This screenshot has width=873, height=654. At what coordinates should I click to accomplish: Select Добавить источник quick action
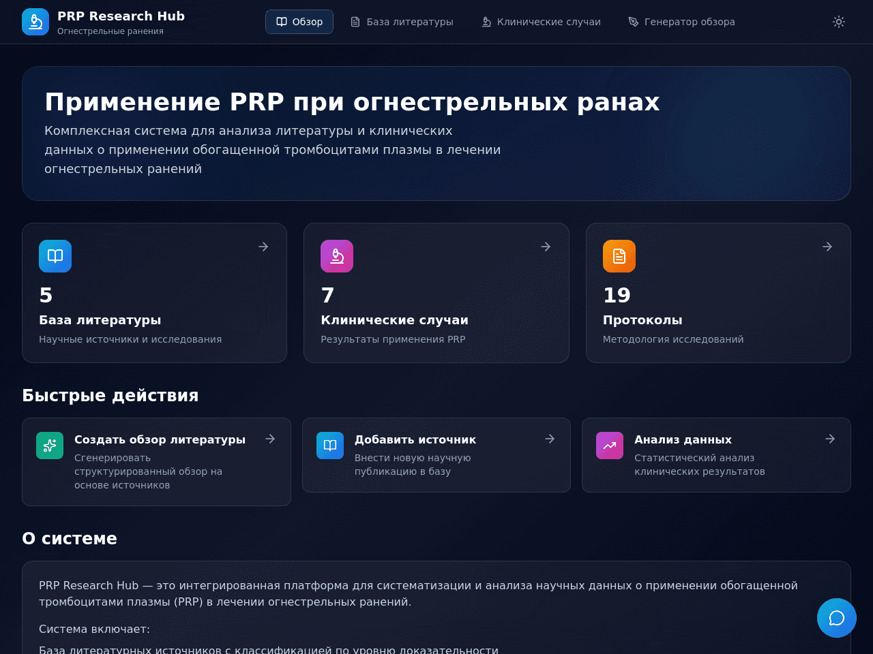tap(436, 455)
